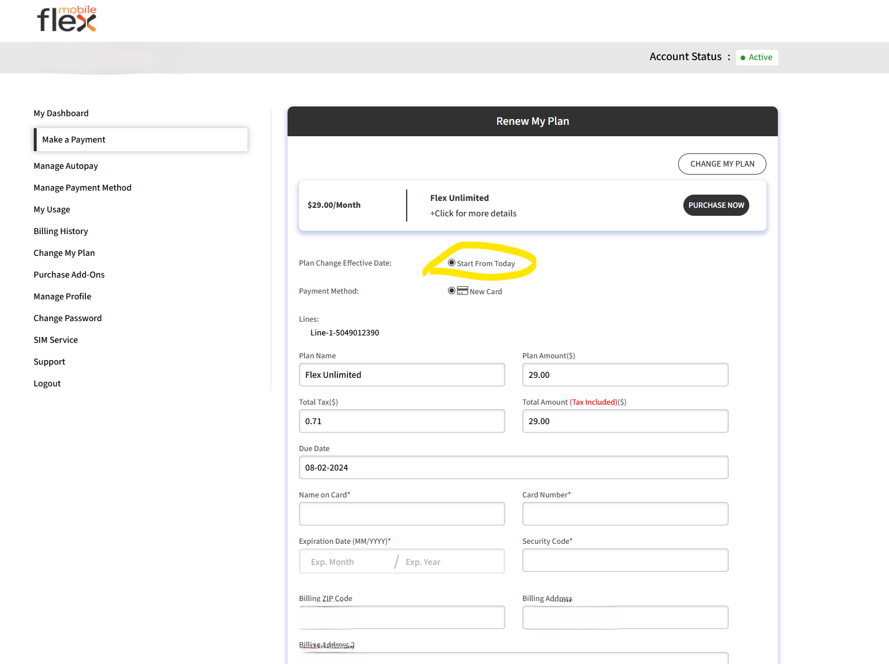Click the Active status indicator dot
Viewport: 889px width, 664px height.
pyautogui.click(x=742, y=57)
